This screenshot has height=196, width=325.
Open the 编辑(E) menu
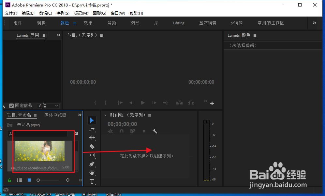[28, 13]
